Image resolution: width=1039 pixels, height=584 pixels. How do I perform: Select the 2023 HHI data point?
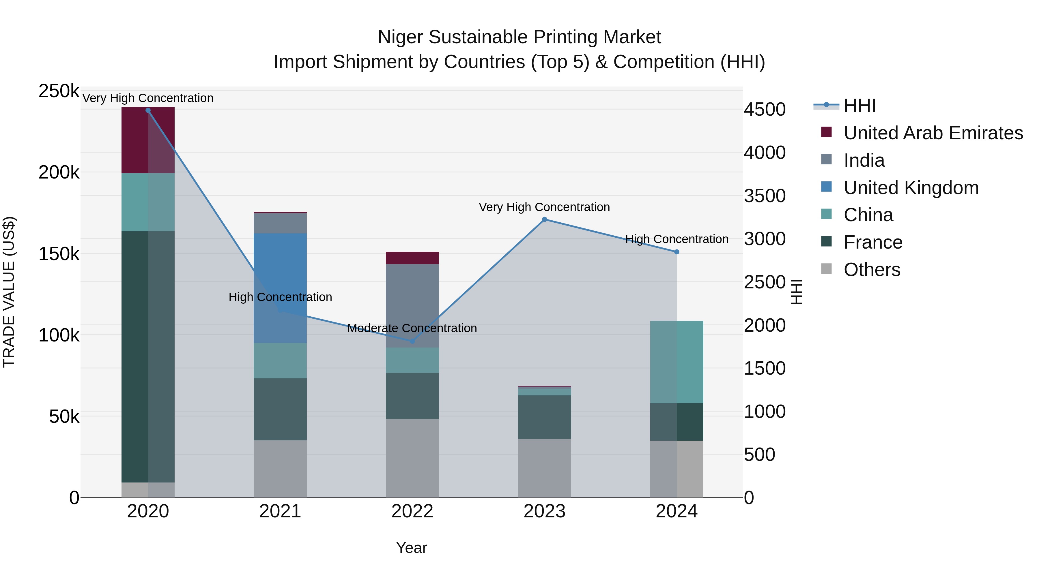point(545,220)
